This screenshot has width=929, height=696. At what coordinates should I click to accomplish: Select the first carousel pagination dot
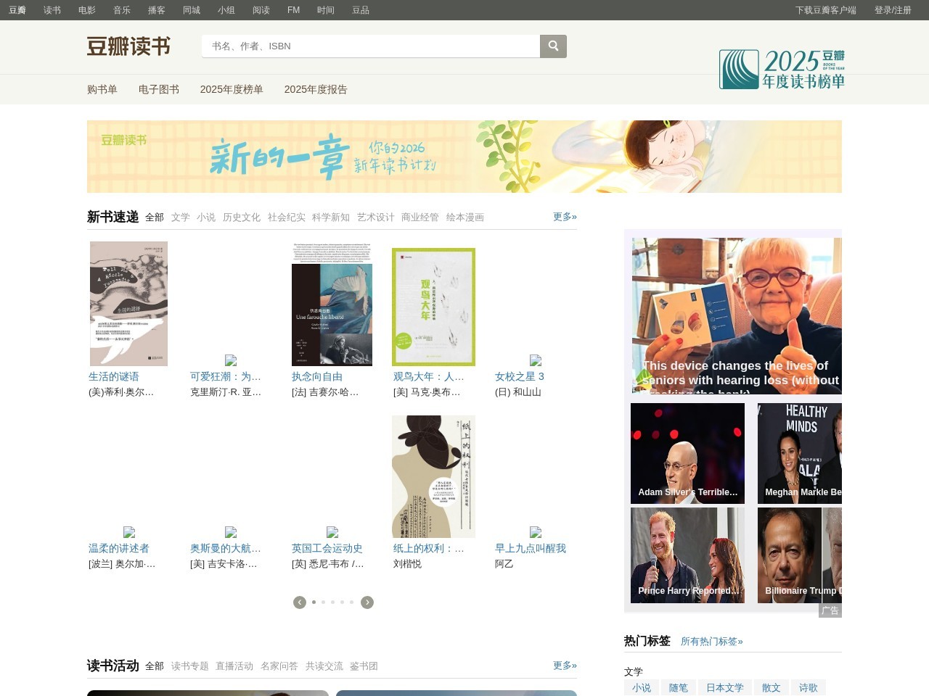[x=314, y=602]
